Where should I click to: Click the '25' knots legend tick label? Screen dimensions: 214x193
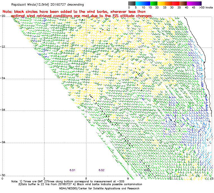[165, 8]
